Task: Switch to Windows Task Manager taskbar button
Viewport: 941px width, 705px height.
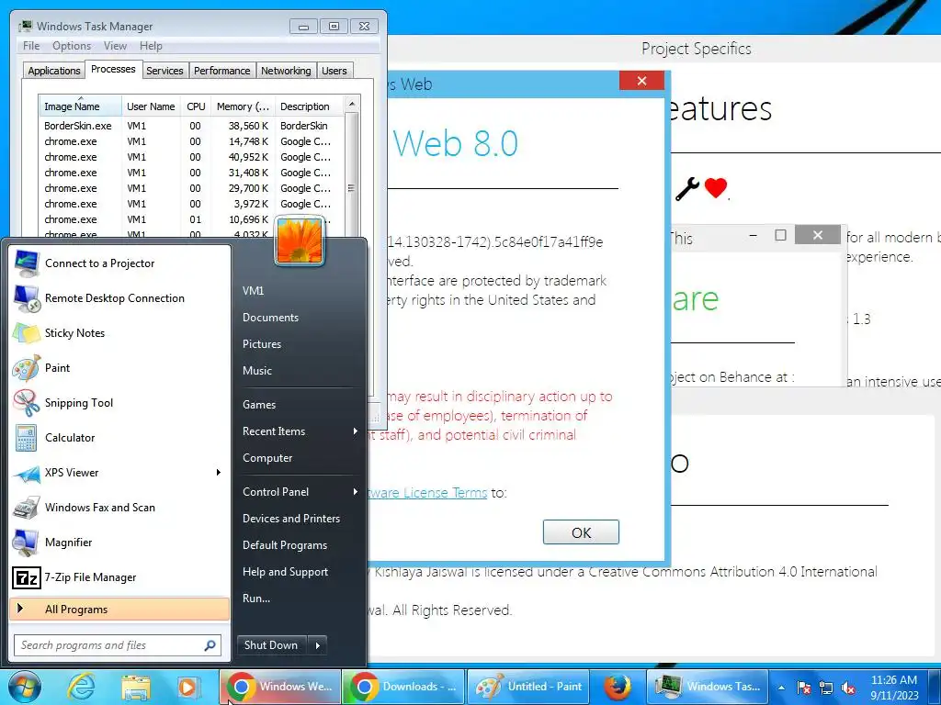Action: click(709, 687)
